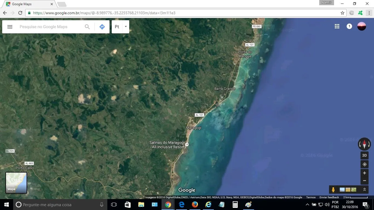Viewport: 374px width, 210px height.
Task: Open the first imagery thumbnail in strip
Action: (x=342, y=189)
